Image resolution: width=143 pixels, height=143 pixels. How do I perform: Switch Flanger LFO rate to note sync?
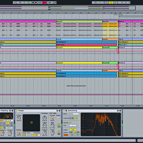coord(59,127)
